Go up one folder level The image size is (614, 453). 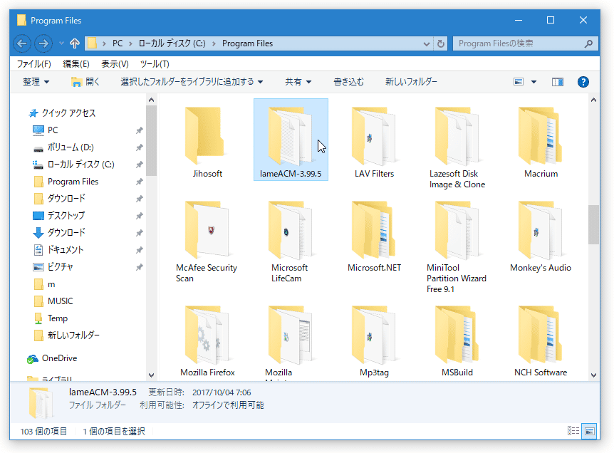(74, 43)
